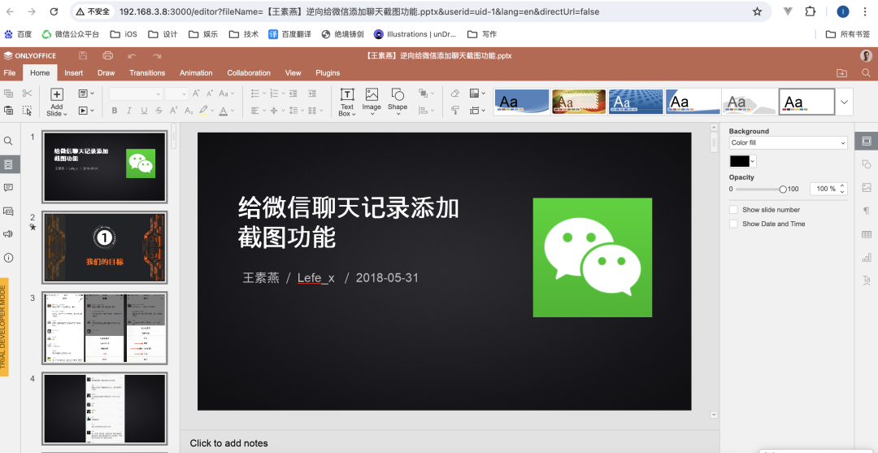
Task: Open Image settings in right sidebar
Action: pyautogui.click(x=867, y=188)
